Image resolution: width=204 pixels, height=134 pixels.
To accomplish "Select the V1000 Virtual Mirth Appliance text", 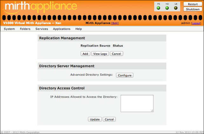I will (x=32, y=23).
